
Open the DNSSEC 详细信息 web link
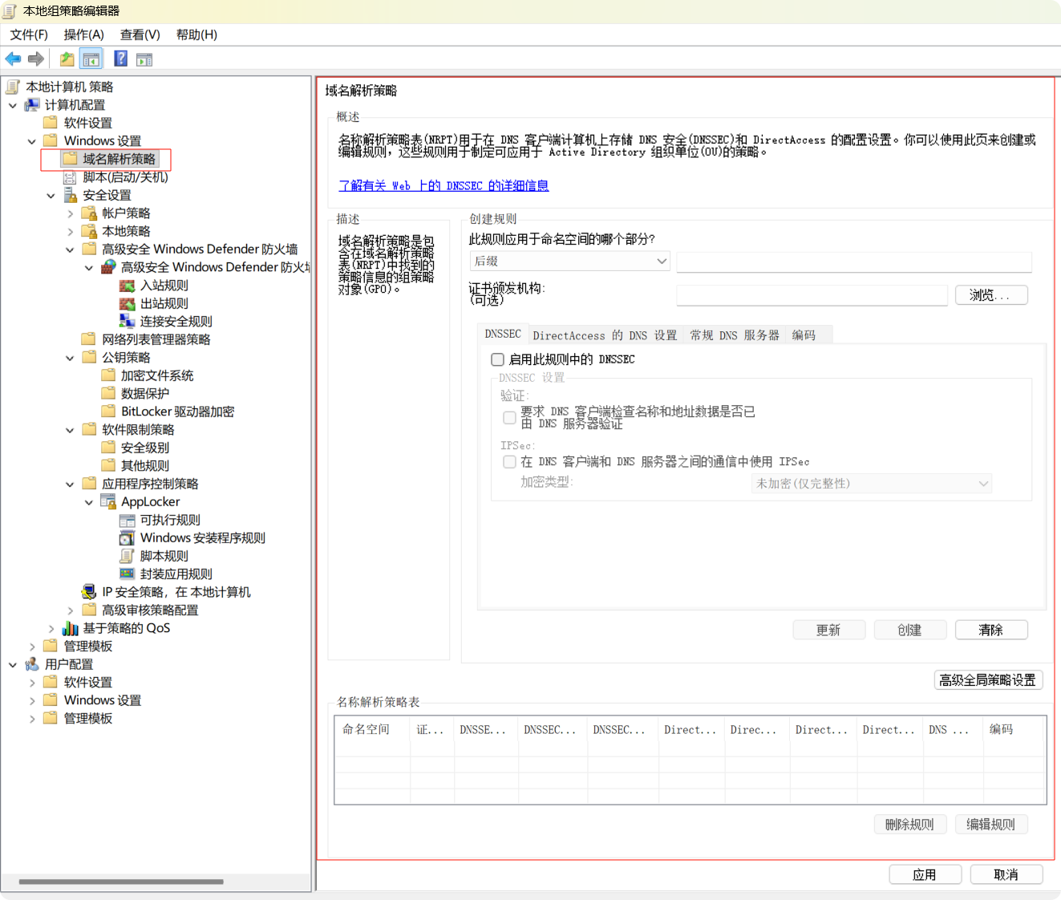[443, 185]
